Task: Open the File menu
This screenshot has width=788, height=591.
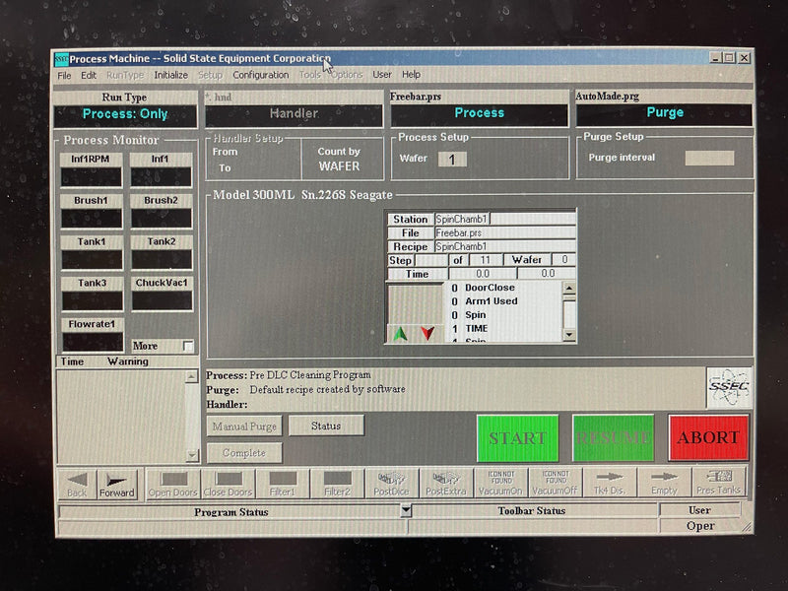Action: [x=64, y=76]
